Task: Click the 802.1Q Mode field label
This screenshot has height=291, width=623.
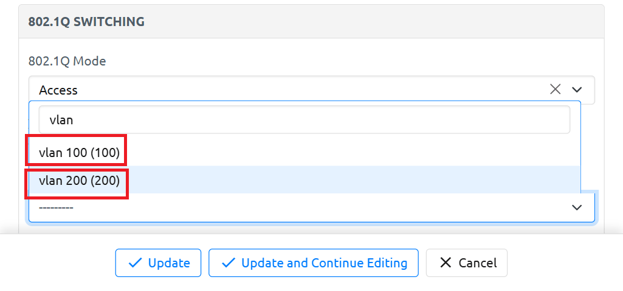Action: point(67,61)
